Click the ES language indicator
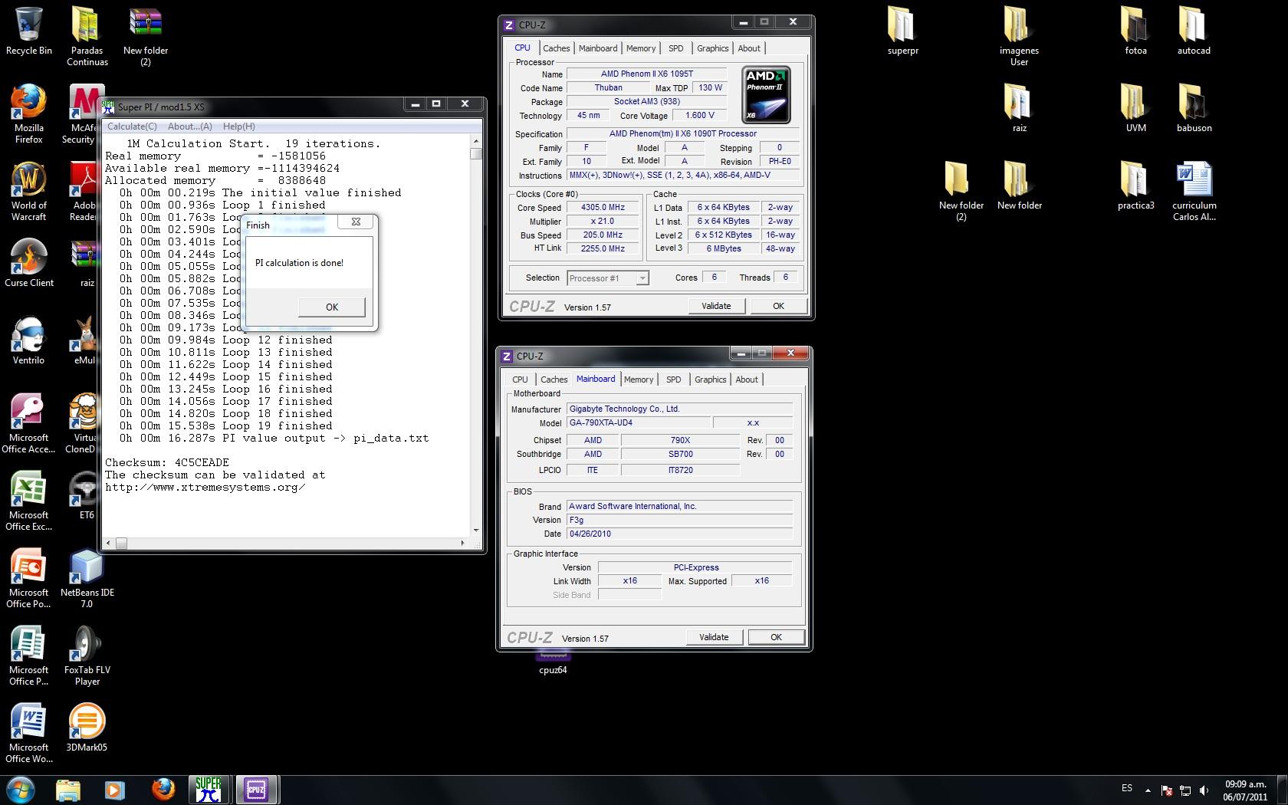The height and width of the screenshot is (805, 1288). [x=1126, y=788]
